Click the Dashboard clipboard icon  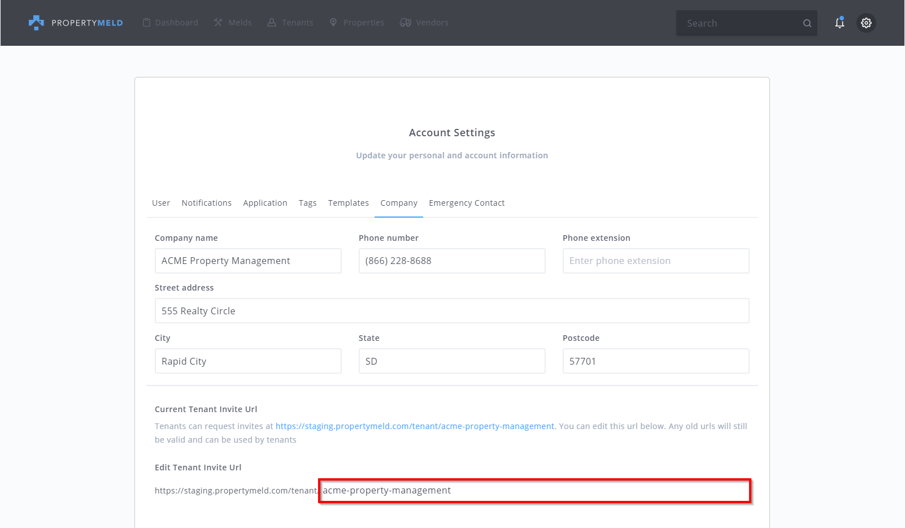click(x=146, y=23)
